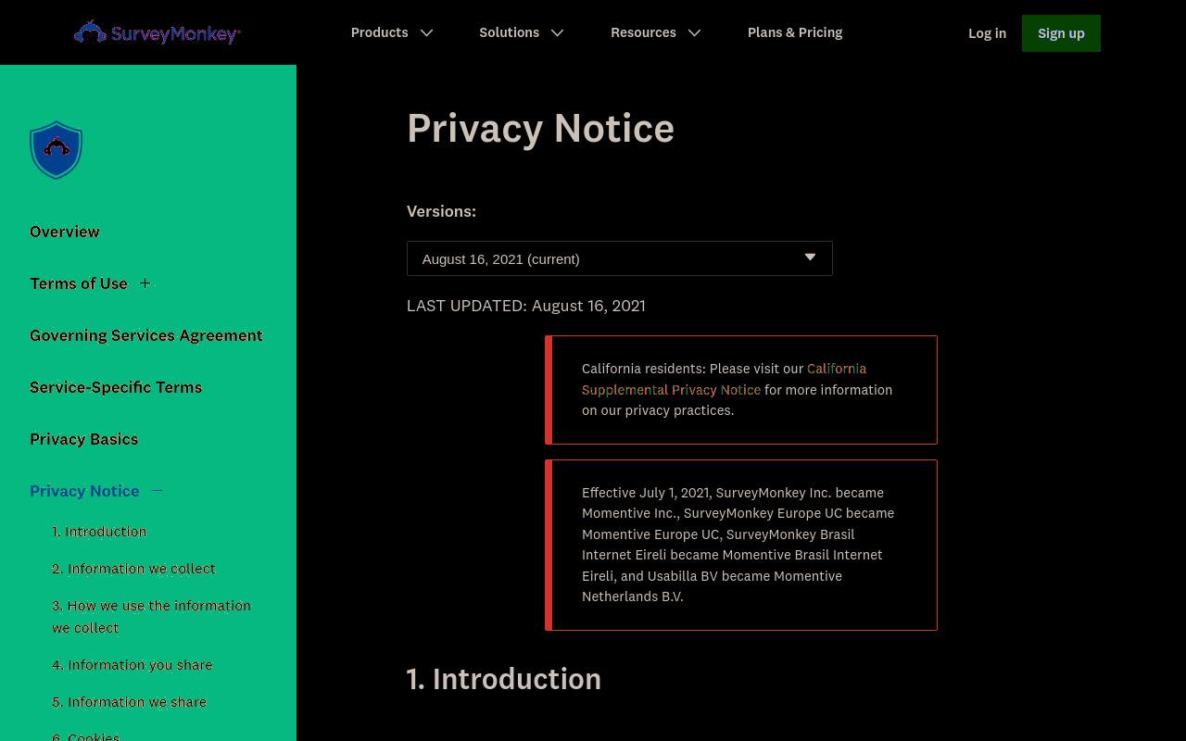Open the Solutions menu

(509, 32)
